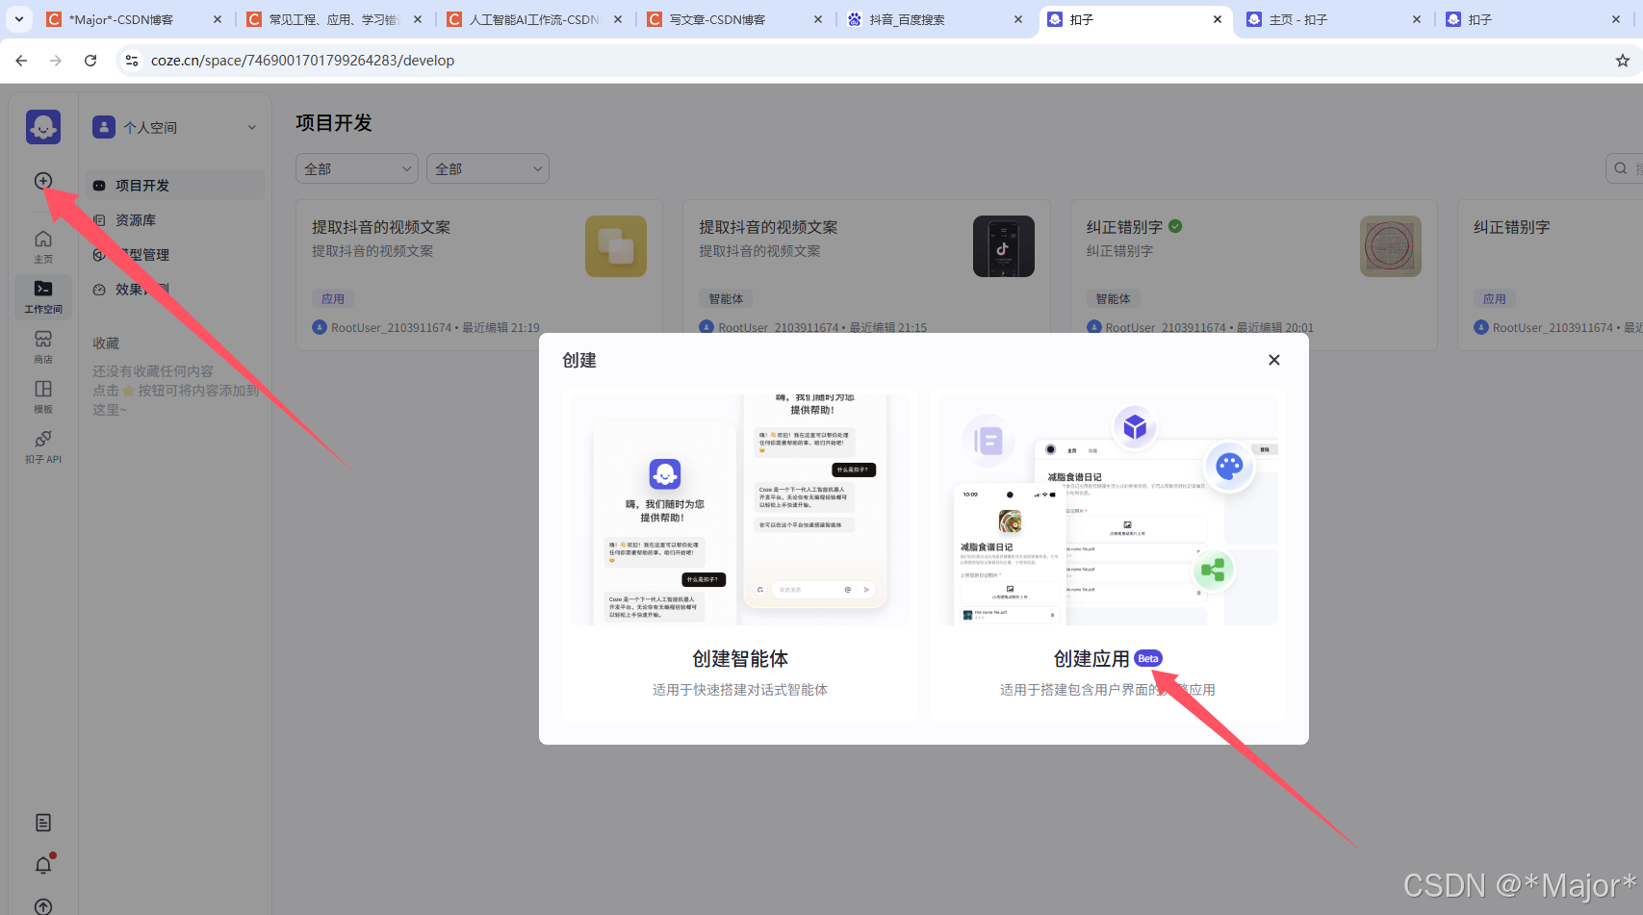Select 效果评测 in the side menu
The width and height of the screenshot is (1643, 915).
point(175,290)
